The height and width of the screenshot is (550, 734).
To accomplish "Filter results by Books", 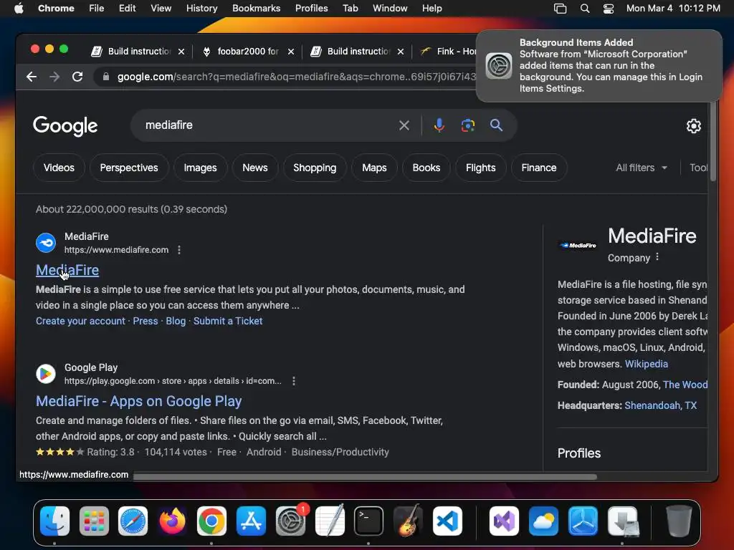I will click(x=426, y=168).
